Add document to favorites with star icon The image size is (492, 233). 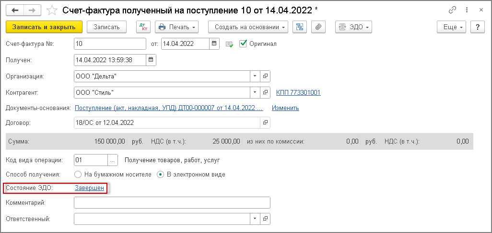point(53,10)
